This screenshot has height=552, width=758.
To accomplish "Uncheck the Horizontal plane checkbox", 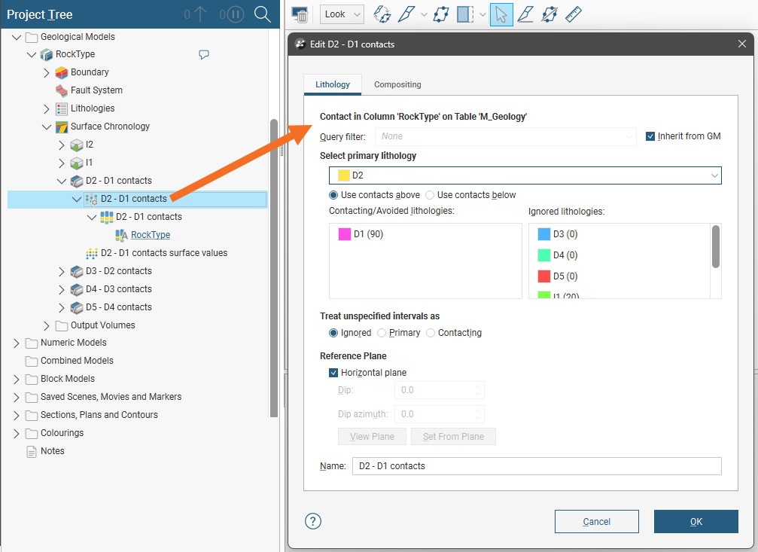I will click(333, 373).
